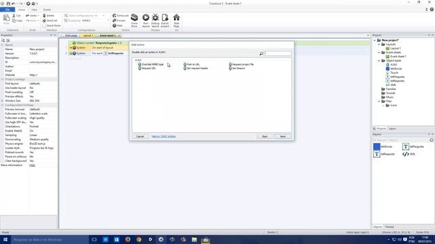
Task: Select Layout 1 in the project tree
Action: tap(394, 48)
